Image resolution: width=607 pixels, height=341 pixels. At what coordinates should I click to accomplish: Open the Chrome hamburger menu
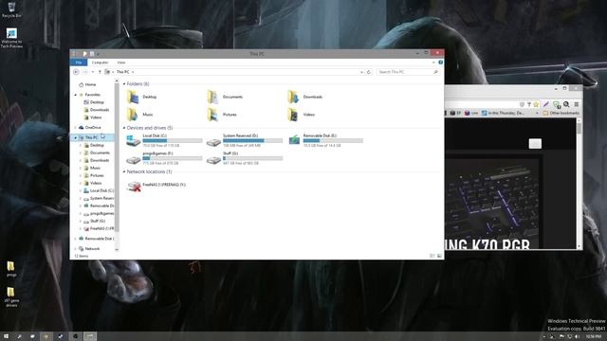[x=577, y=104]
